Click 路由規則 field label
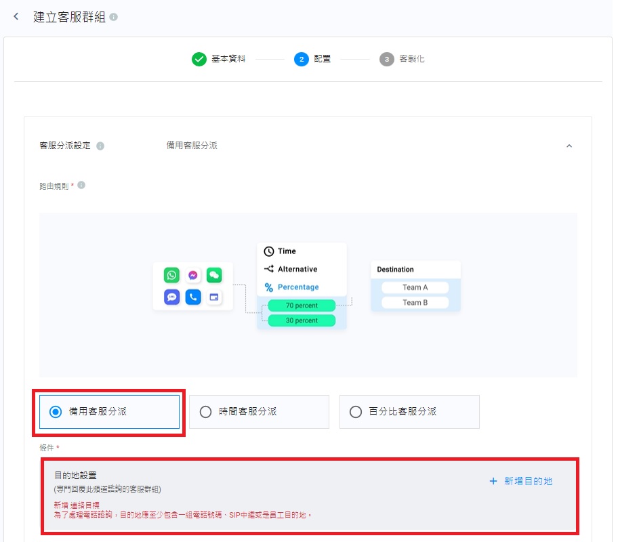The height and width of the screenshot is (542, 618). (x=54, y=186)
